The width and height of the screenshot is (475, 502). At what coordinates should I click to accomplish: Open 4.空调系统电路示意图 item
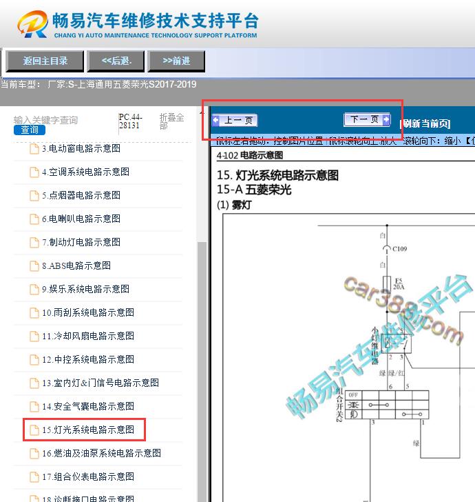(85, 172)
